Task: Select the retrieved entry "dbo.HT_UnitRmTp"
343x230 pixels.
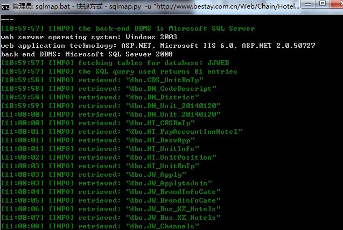Action: (163, 166)
